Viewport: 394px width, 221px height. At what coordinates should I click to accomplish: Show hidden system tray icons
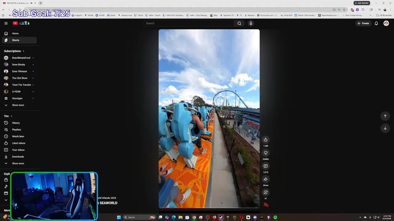point(360,217)
